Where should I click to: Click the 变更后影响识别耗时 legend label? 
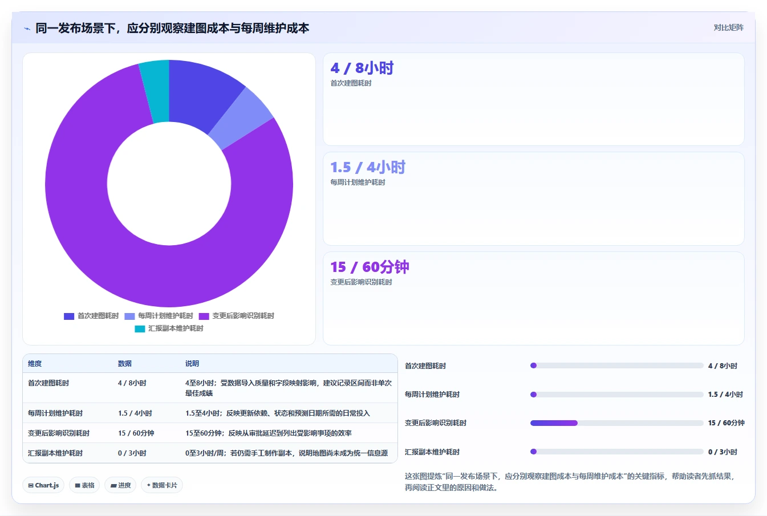click(243, 316)
